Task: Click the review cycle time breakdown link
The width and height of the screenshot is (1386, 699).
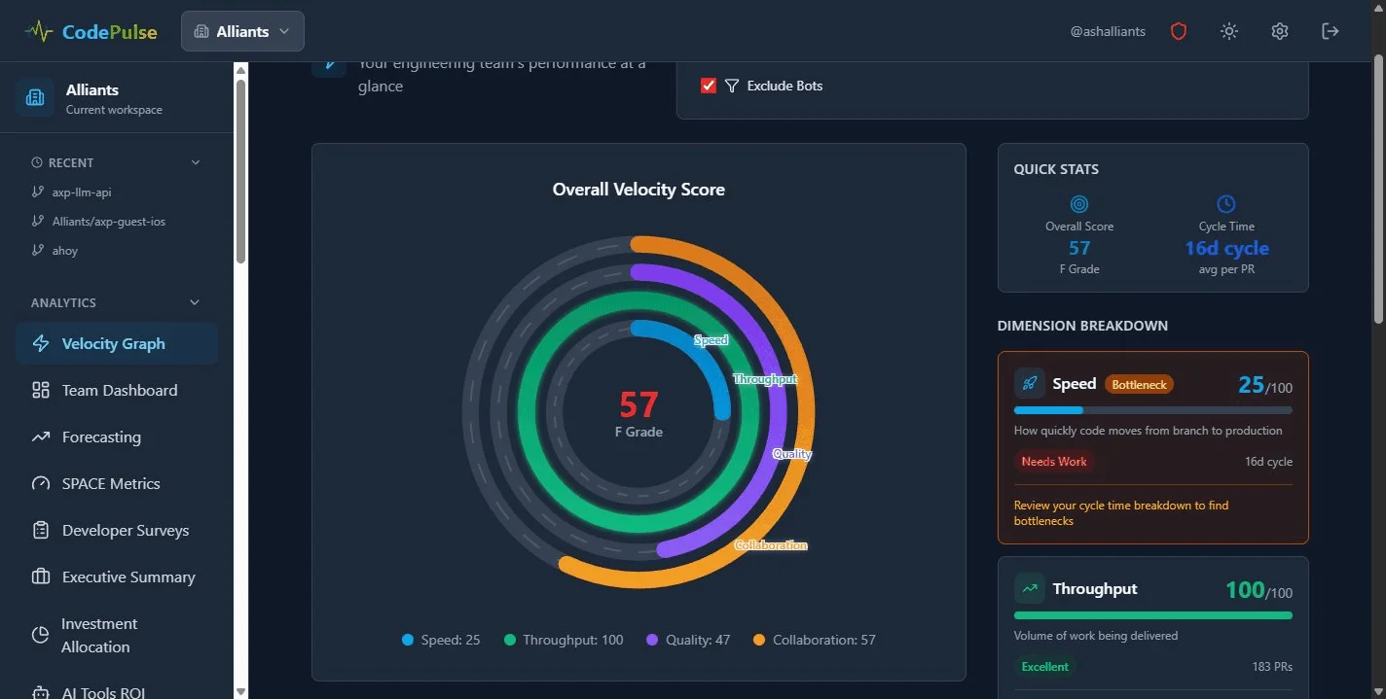Action: [1120, 512]
